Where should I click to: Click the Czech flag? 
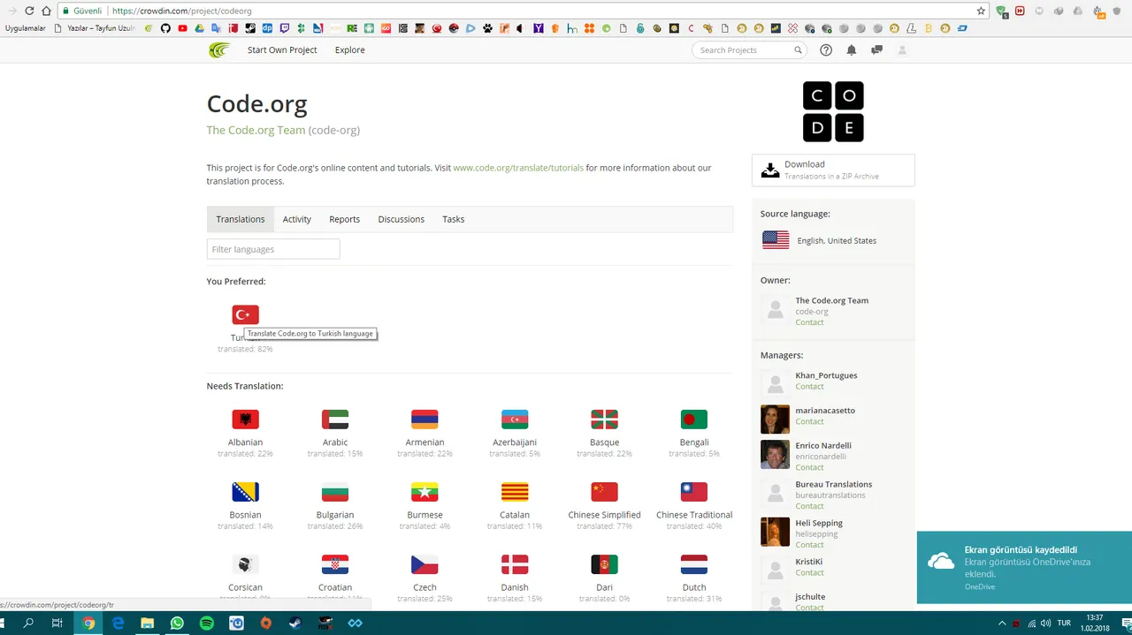click(424, 564)
